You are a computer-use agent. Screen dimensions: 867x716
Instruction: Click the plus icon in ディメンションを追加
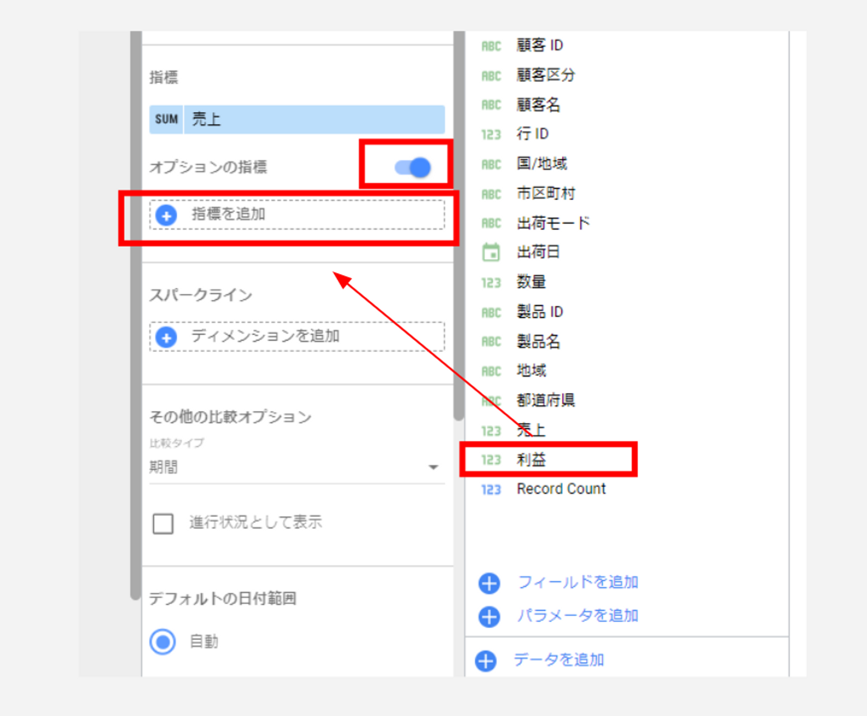click(166, 337)
